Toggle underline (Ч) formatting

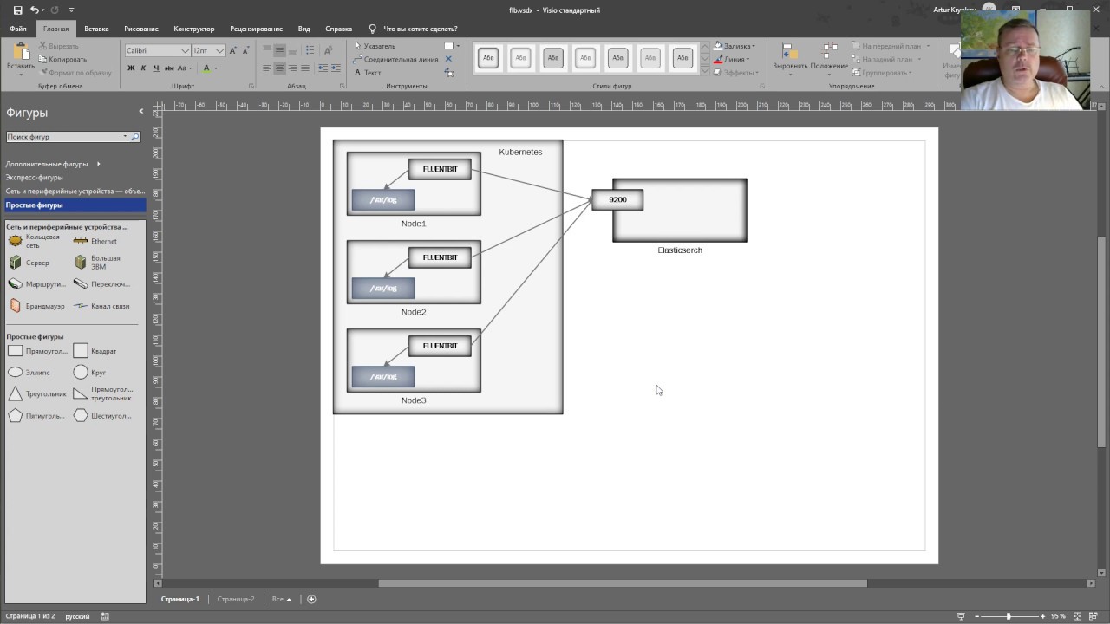[x=156, y=68]
